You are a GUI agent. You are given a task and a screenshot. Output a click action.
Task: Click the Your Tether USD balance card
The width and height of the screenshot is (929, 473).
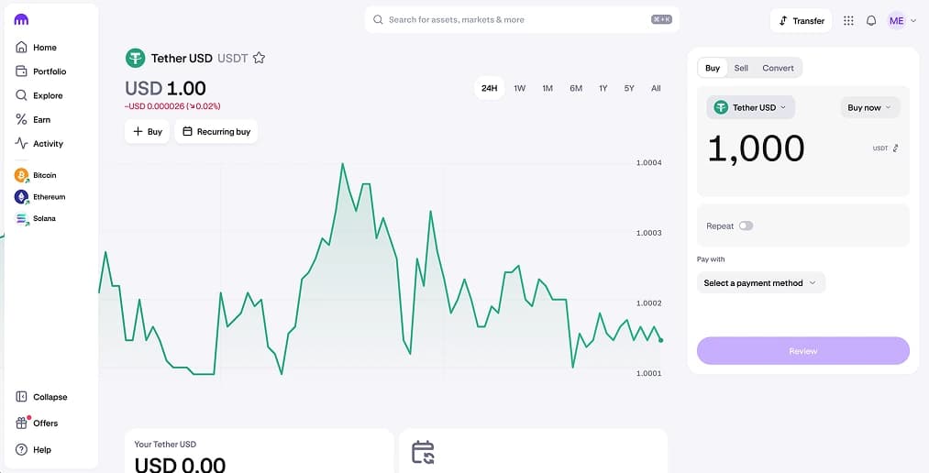click(x=259, y=450)
